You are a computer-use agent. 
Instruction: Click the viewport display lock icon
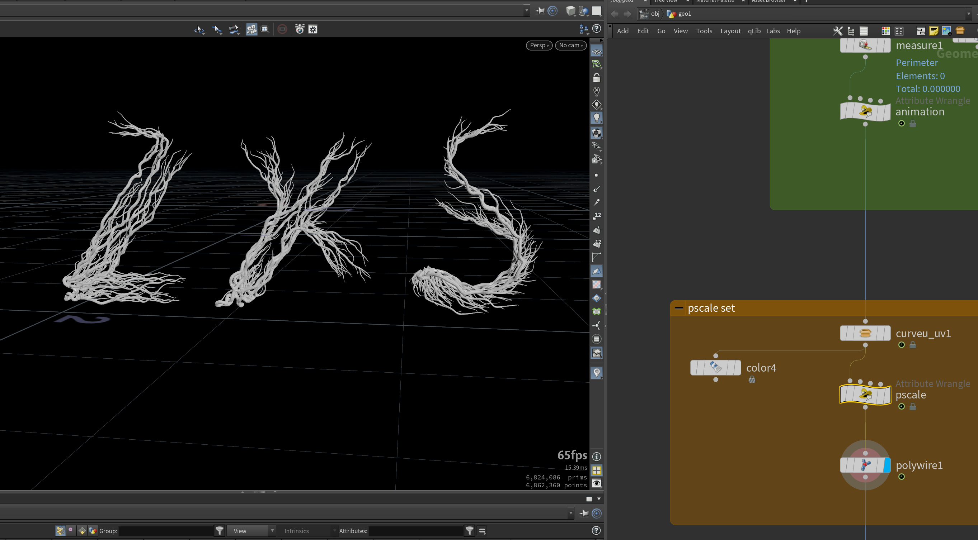[596, 78]
